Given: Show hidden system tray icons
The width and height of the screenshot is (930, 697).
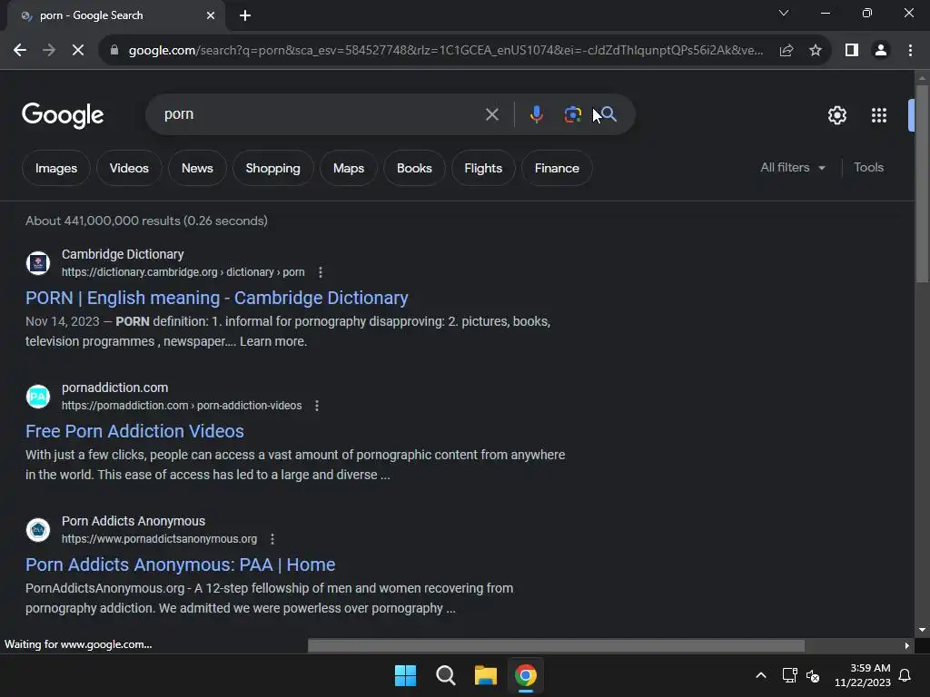Looking at the screenshot, I should (x=761, y=675).
